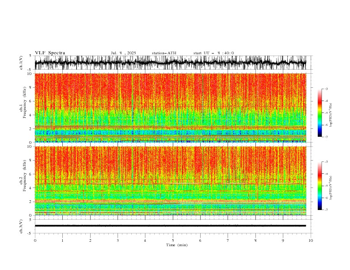Click the ch.1 spectrogram color bar
The height and width of the screenshot is (270, 350).
pos(320,113)
